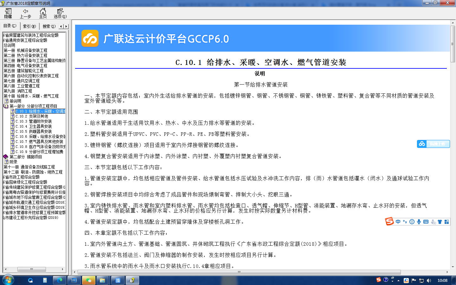Screen dimensions: 456x285
Task: Open the 主页 home button
Action: pyautogui.click(x=43, y=14)
